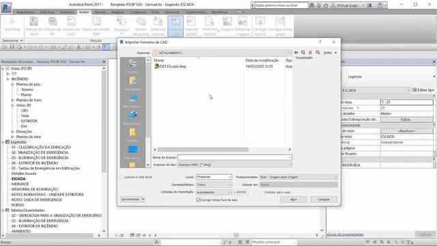Open the Vistas dropdown in dialog toolbar

click(330, 53)
